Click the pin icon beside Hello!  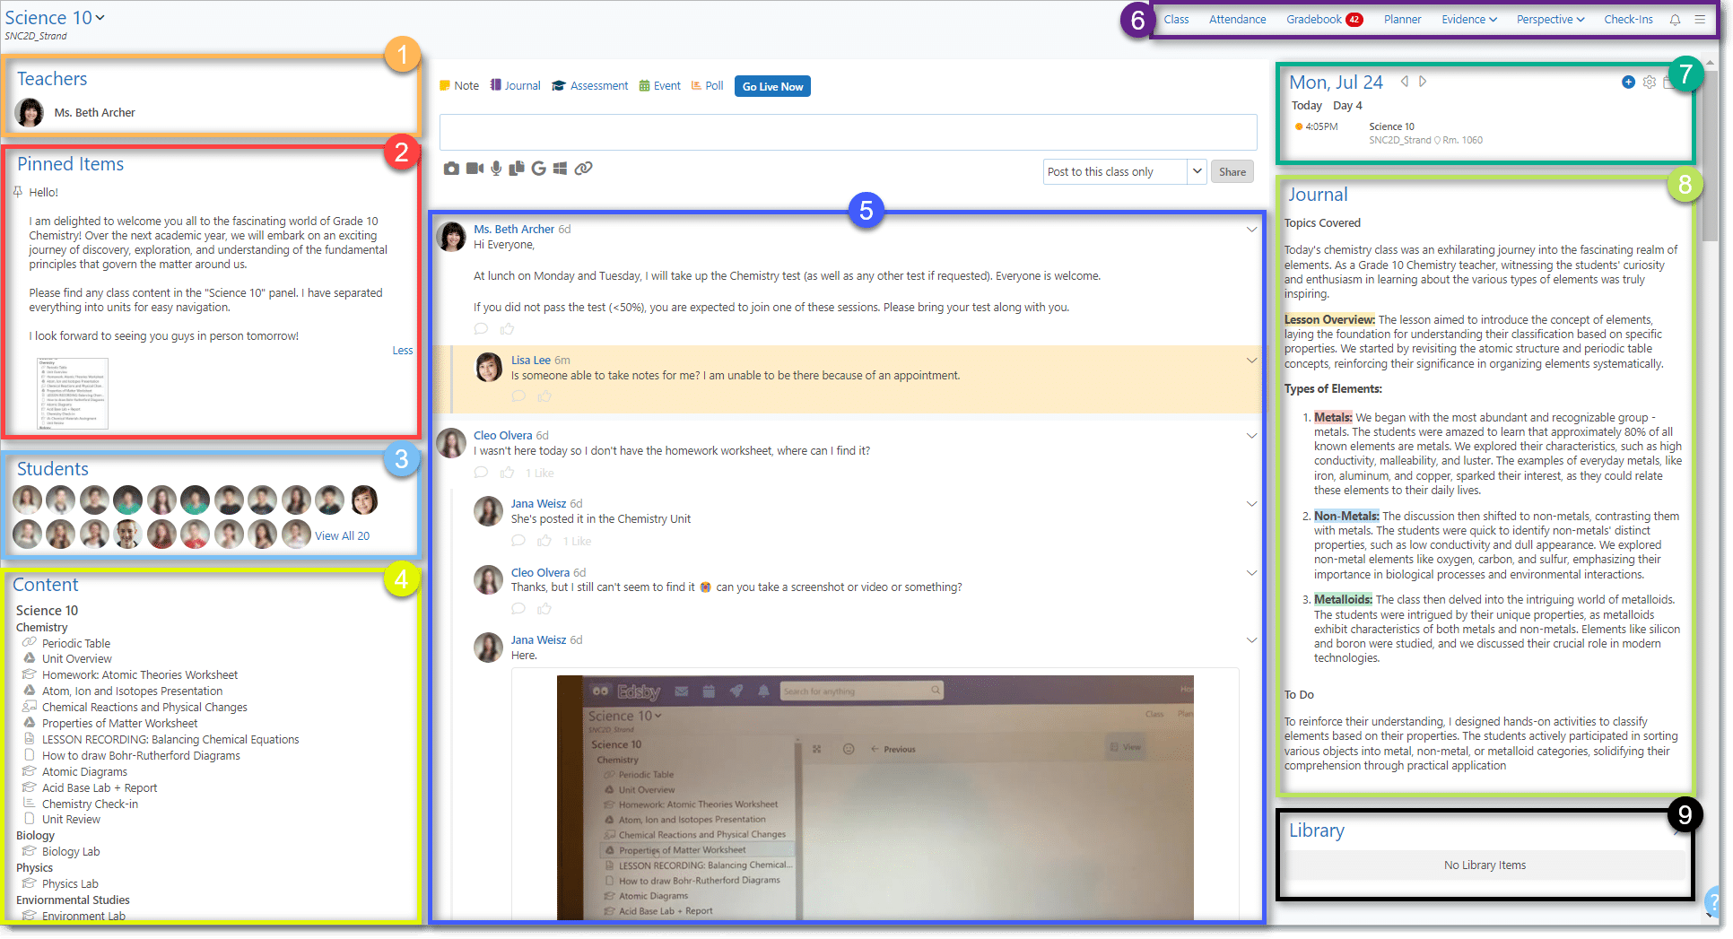[x=17, y=192]
